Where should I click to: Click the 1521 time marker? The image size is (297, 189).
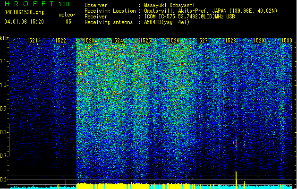(x=32, y=41)
